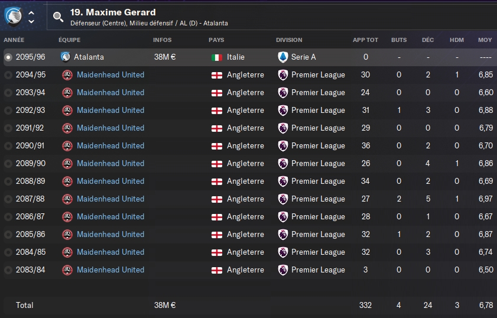Sort by the MOY rating column header
Viewport: 497px width, 318px height.
click(485, 40)
